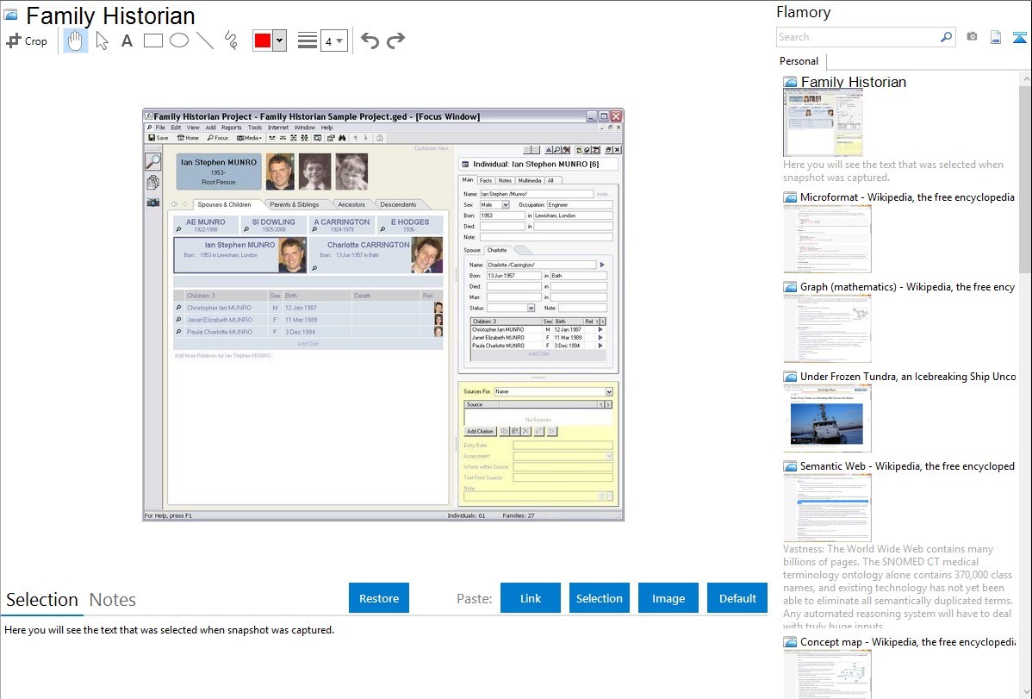Click 'Concept map - Wikipedia' title
This screenshot has width=1032, height=699.
click(907, 642)
